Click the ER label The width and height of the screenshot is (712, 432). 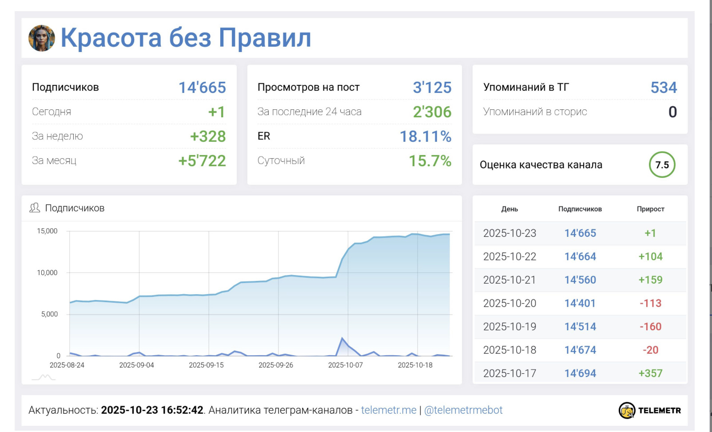(x=264, y=136)
